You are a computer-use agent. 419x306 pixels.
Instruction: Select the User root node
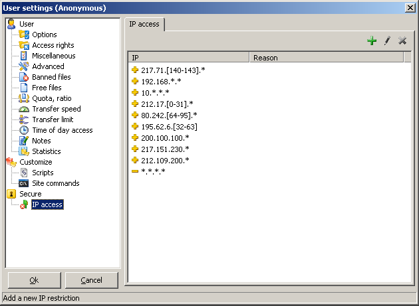(26, 24)
